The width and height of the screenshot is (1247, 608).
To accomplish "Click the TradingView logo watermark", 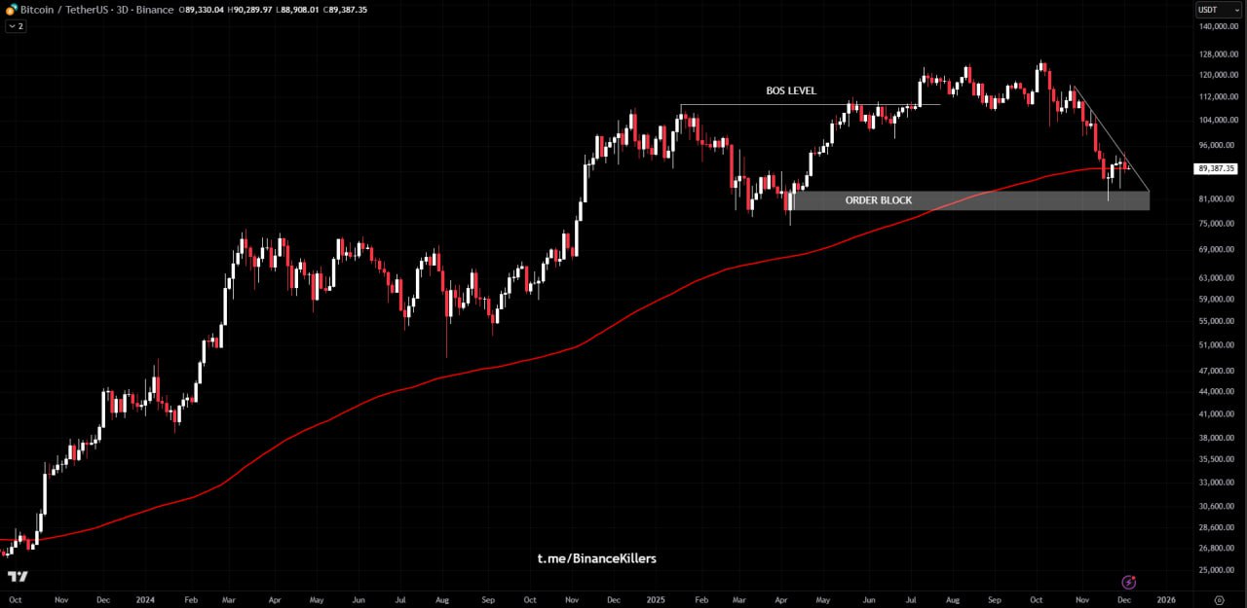I will (x=16, y=576).
